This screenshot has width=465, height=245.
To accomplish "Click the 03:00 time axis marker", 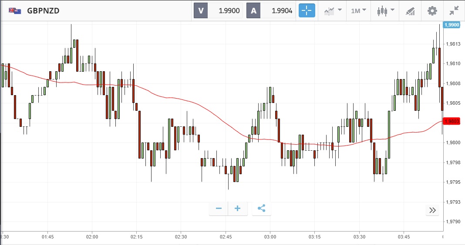I will coord(270,237).
